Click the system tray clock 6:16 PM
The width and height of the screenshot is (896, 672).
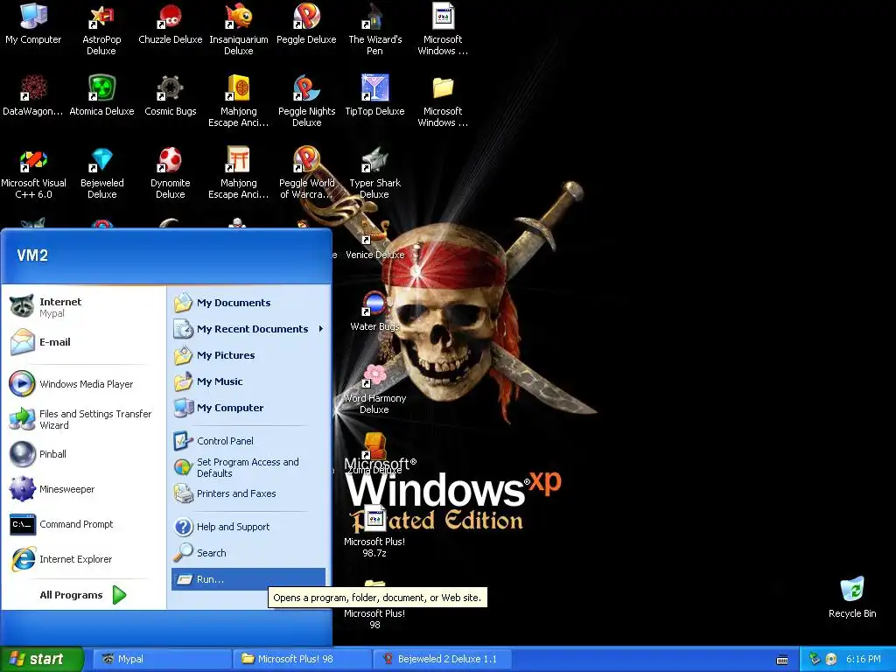pos(864,659)
